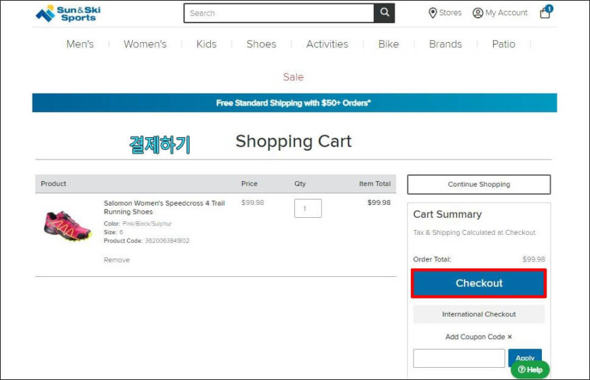590x380 pixels.
Task: Open the My Account profile icon
Action: pyautogui.click(x=477, y=13)
